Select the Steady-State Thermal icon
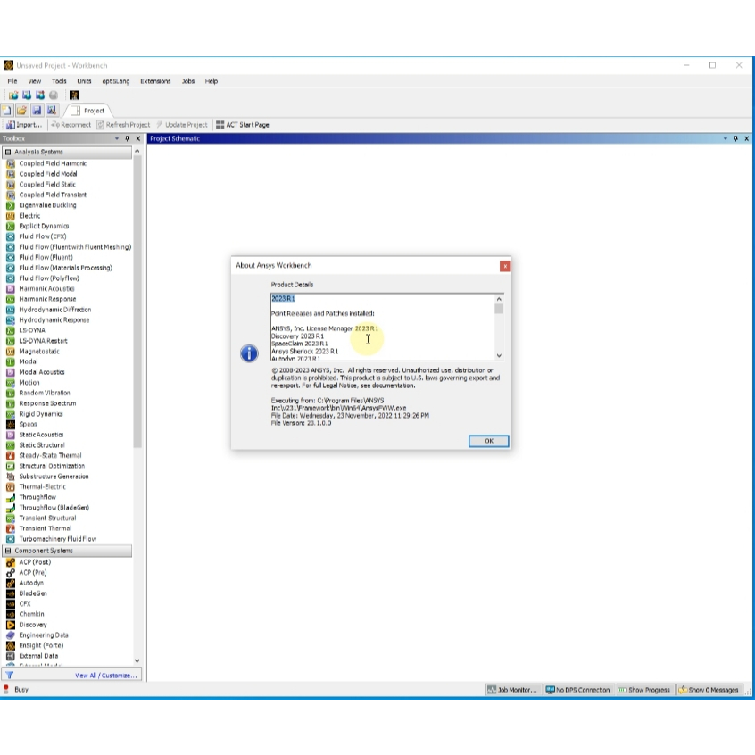 click(11, 455)
